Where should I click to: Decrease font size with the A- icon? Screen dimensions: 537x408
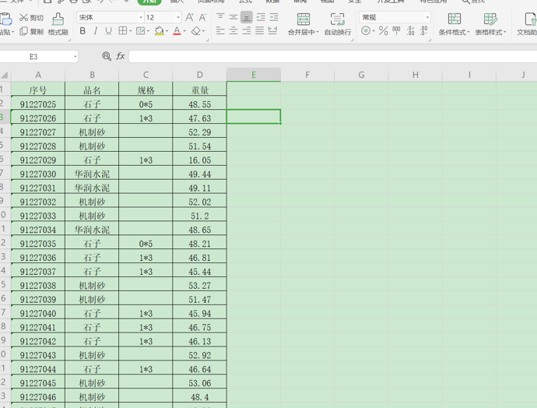click(202, 17)
